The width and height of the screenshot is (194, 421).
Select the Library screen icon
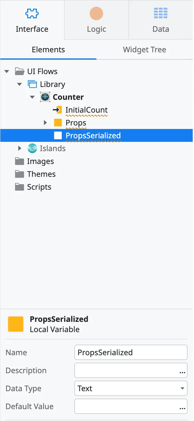pos(32,84)
